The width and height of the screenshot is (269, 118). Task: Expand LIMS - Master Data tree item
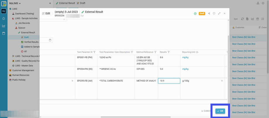click(x=23, y=66)
